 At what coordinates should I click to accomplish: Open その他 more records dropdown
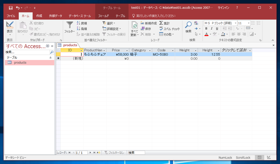point(167,34)
